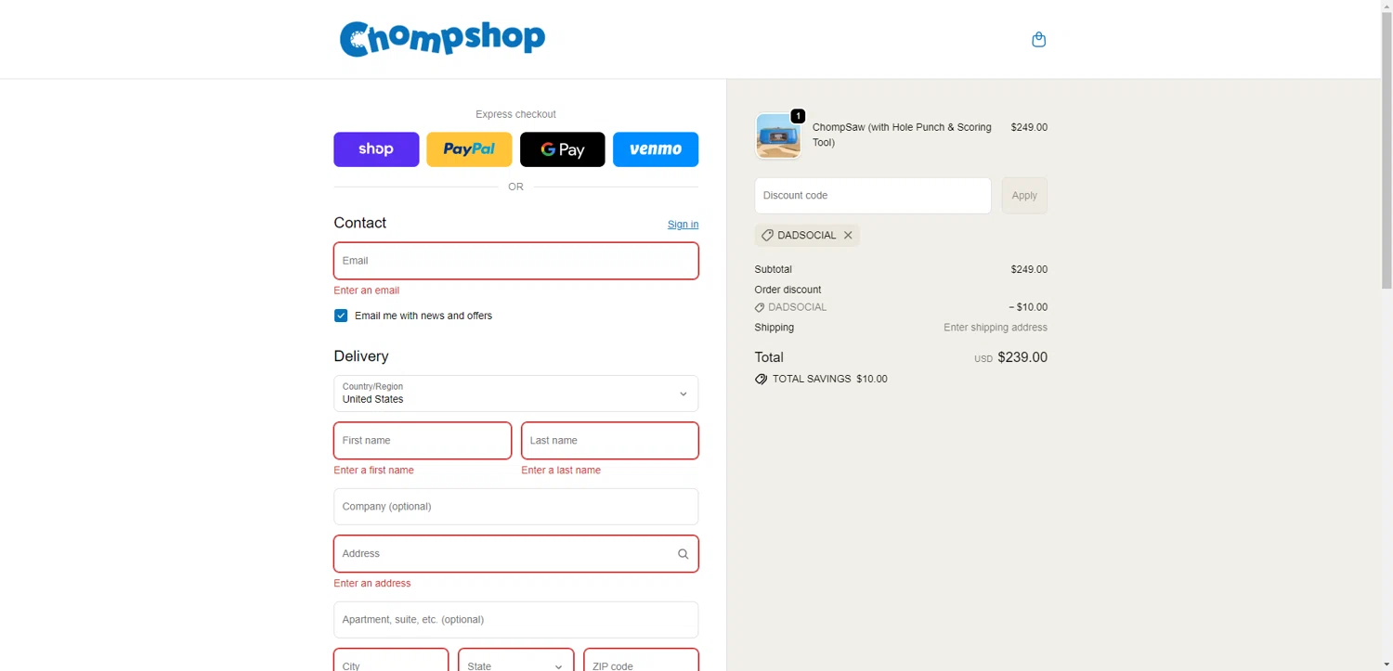Image resolution: width=1393 pixels, height=671 pixels.
Task: Choose PayPal express checkout
Action: 469,149
